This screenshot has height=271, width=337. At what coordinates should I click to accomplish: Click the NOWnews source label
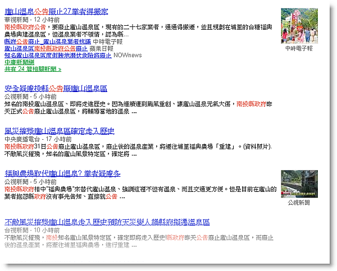click(127, 55)
